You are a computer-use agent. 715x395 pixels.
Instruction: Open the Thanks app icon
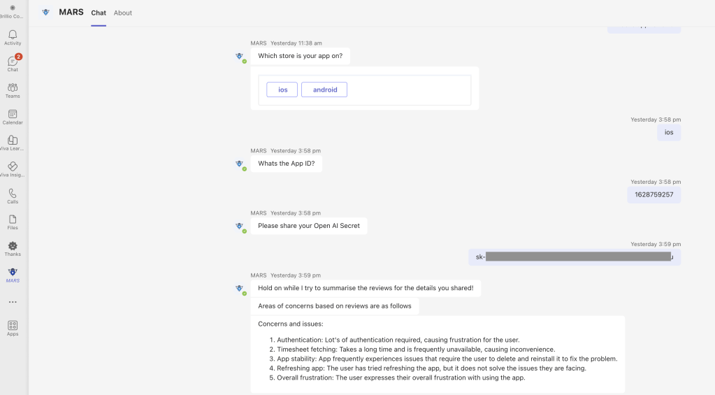(x=13, y=247)
